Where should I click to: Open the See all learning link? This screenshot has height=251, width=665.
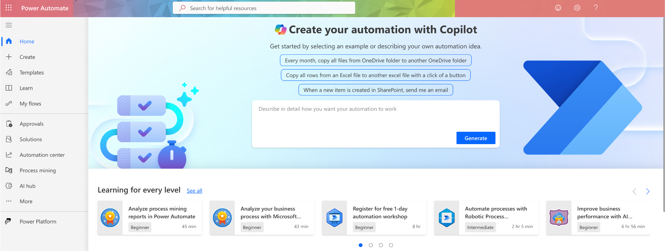[194, 191]
